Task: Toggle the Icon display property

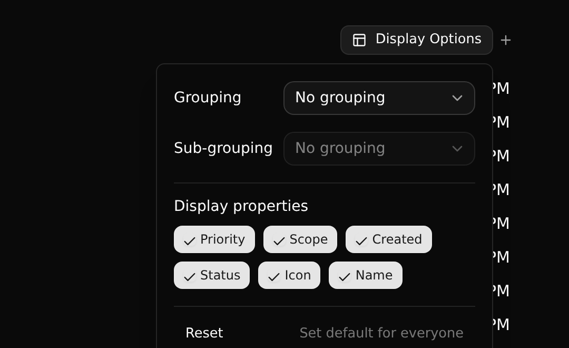Action: (289, 275)
